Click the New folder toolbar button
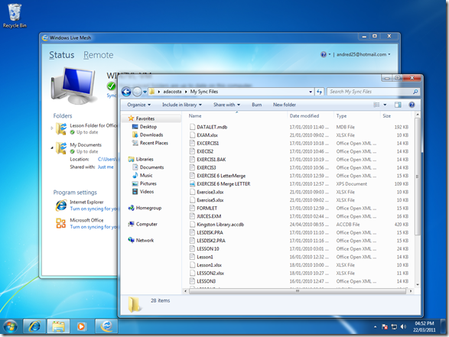 (284, 105)
